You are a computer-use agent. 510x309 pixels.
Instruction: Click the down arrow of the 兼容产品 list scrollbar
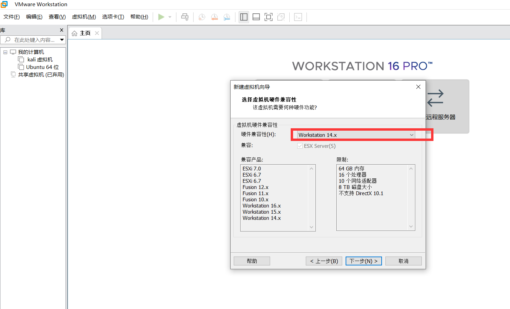(312, 227)
